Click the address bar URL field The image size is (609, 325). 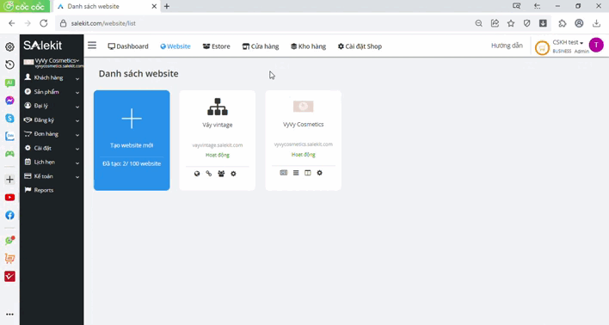pyautogui.click(x=264, y=23)
